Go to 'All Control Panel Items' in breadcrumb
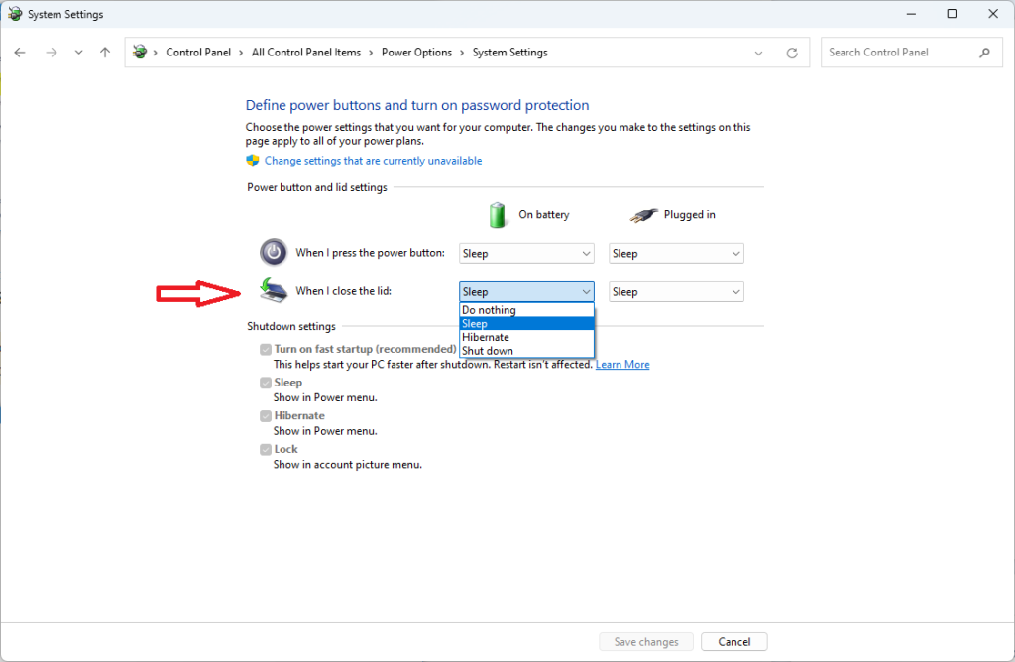 coord(305,52)
